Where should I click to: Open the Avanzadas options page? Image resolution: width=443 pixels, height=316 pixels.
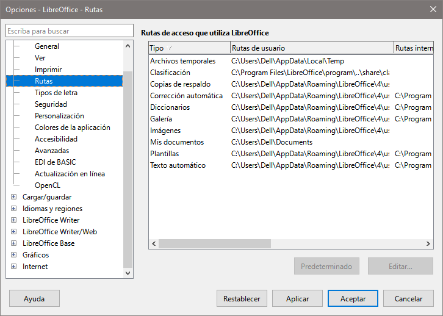(x=52, y=151)
